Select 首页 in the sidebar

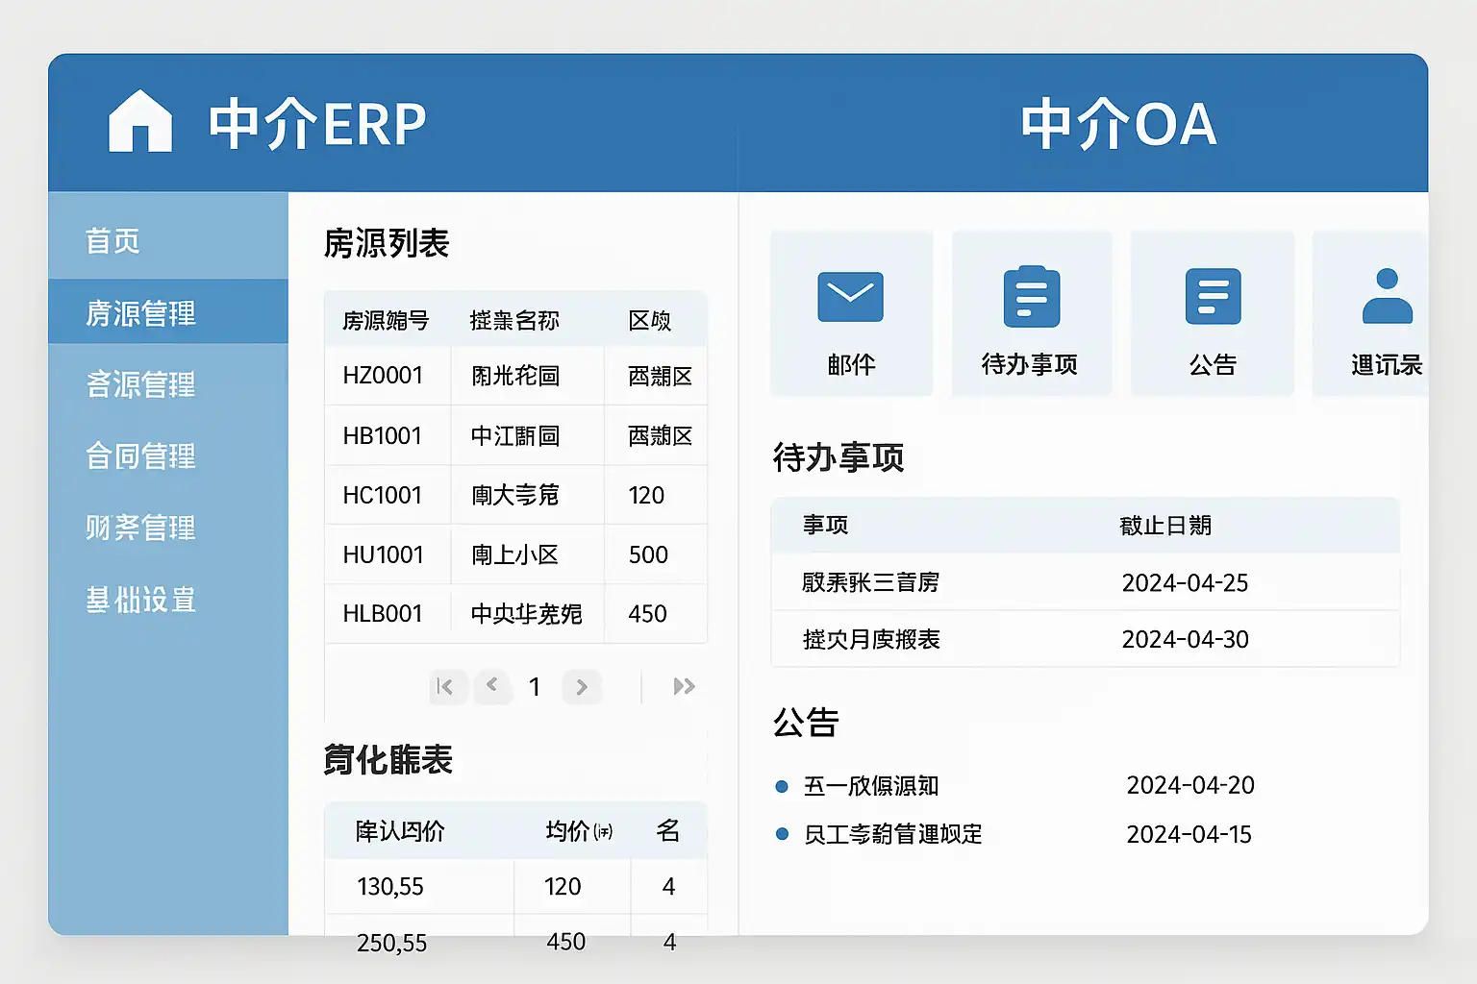pos(113,240)
